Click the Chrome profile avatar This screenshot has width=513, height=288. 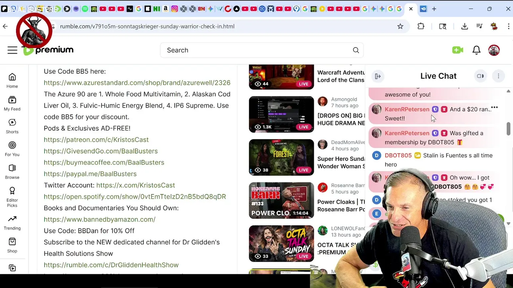(x=494, y=26)
